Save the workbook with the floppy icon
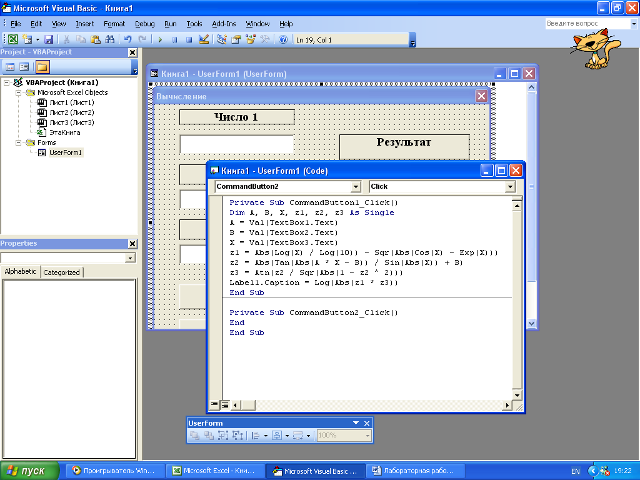640x480 pixels. coord(49,39)
